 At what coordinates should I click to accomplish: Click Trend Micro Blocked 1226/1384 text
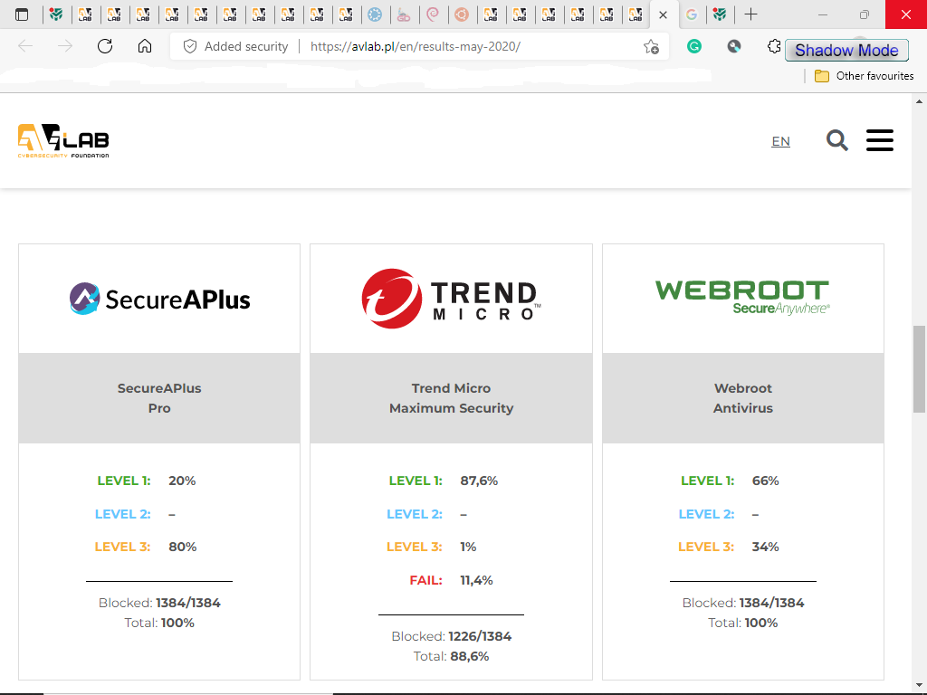point(451,636)
